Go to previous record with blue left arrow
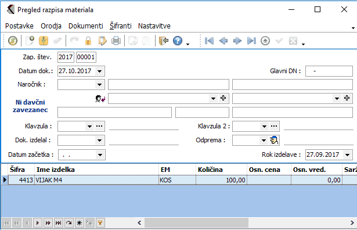Screen dimensions: 357x230 (x=223, y=41)
